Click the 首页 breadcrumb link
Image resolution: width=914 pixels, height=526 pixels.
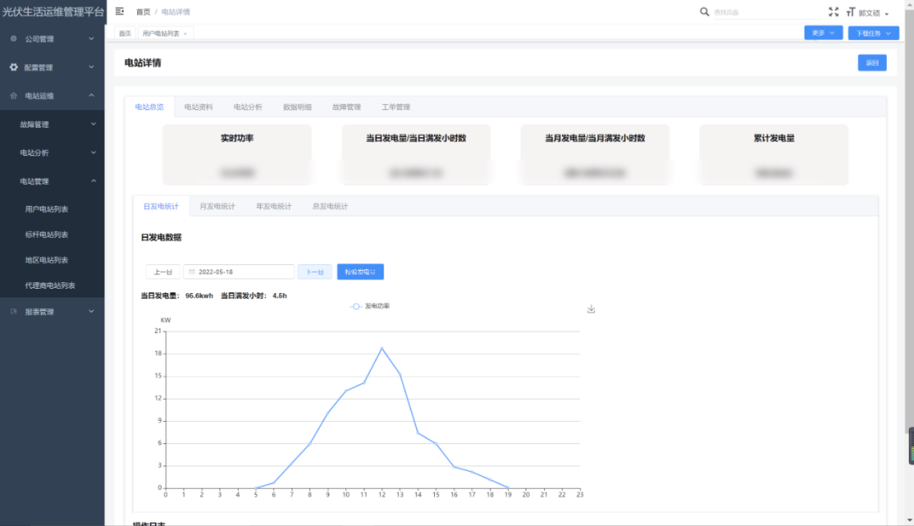coord(143,12)
